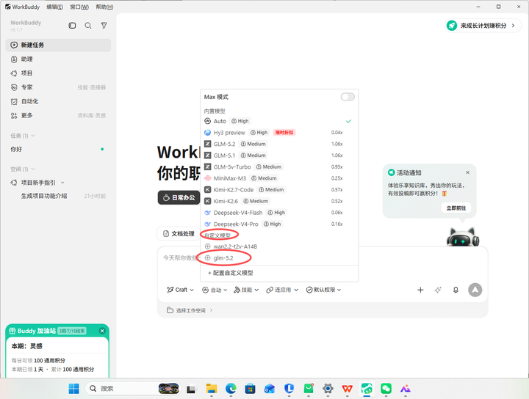Collapse the 空间 (1) list
This screenshot has width=529, height=399.
tap(23, 169)
